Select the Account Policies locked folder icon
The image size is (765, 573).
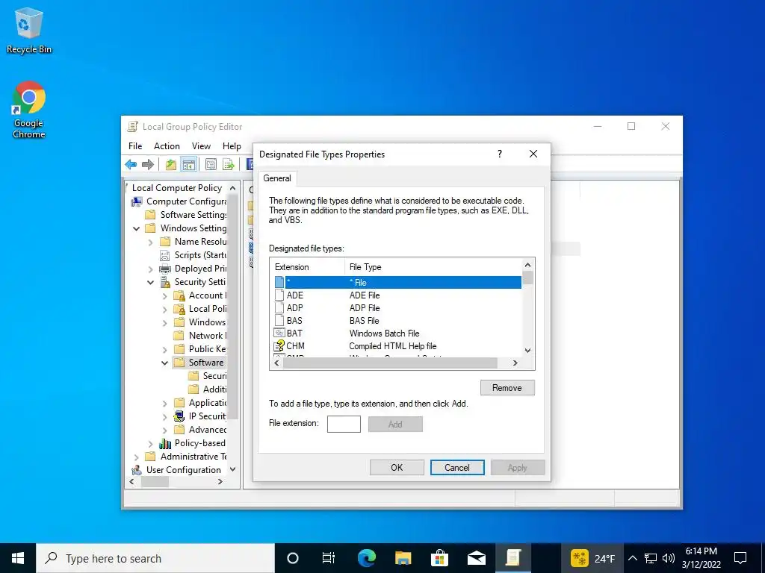[179, 295]
